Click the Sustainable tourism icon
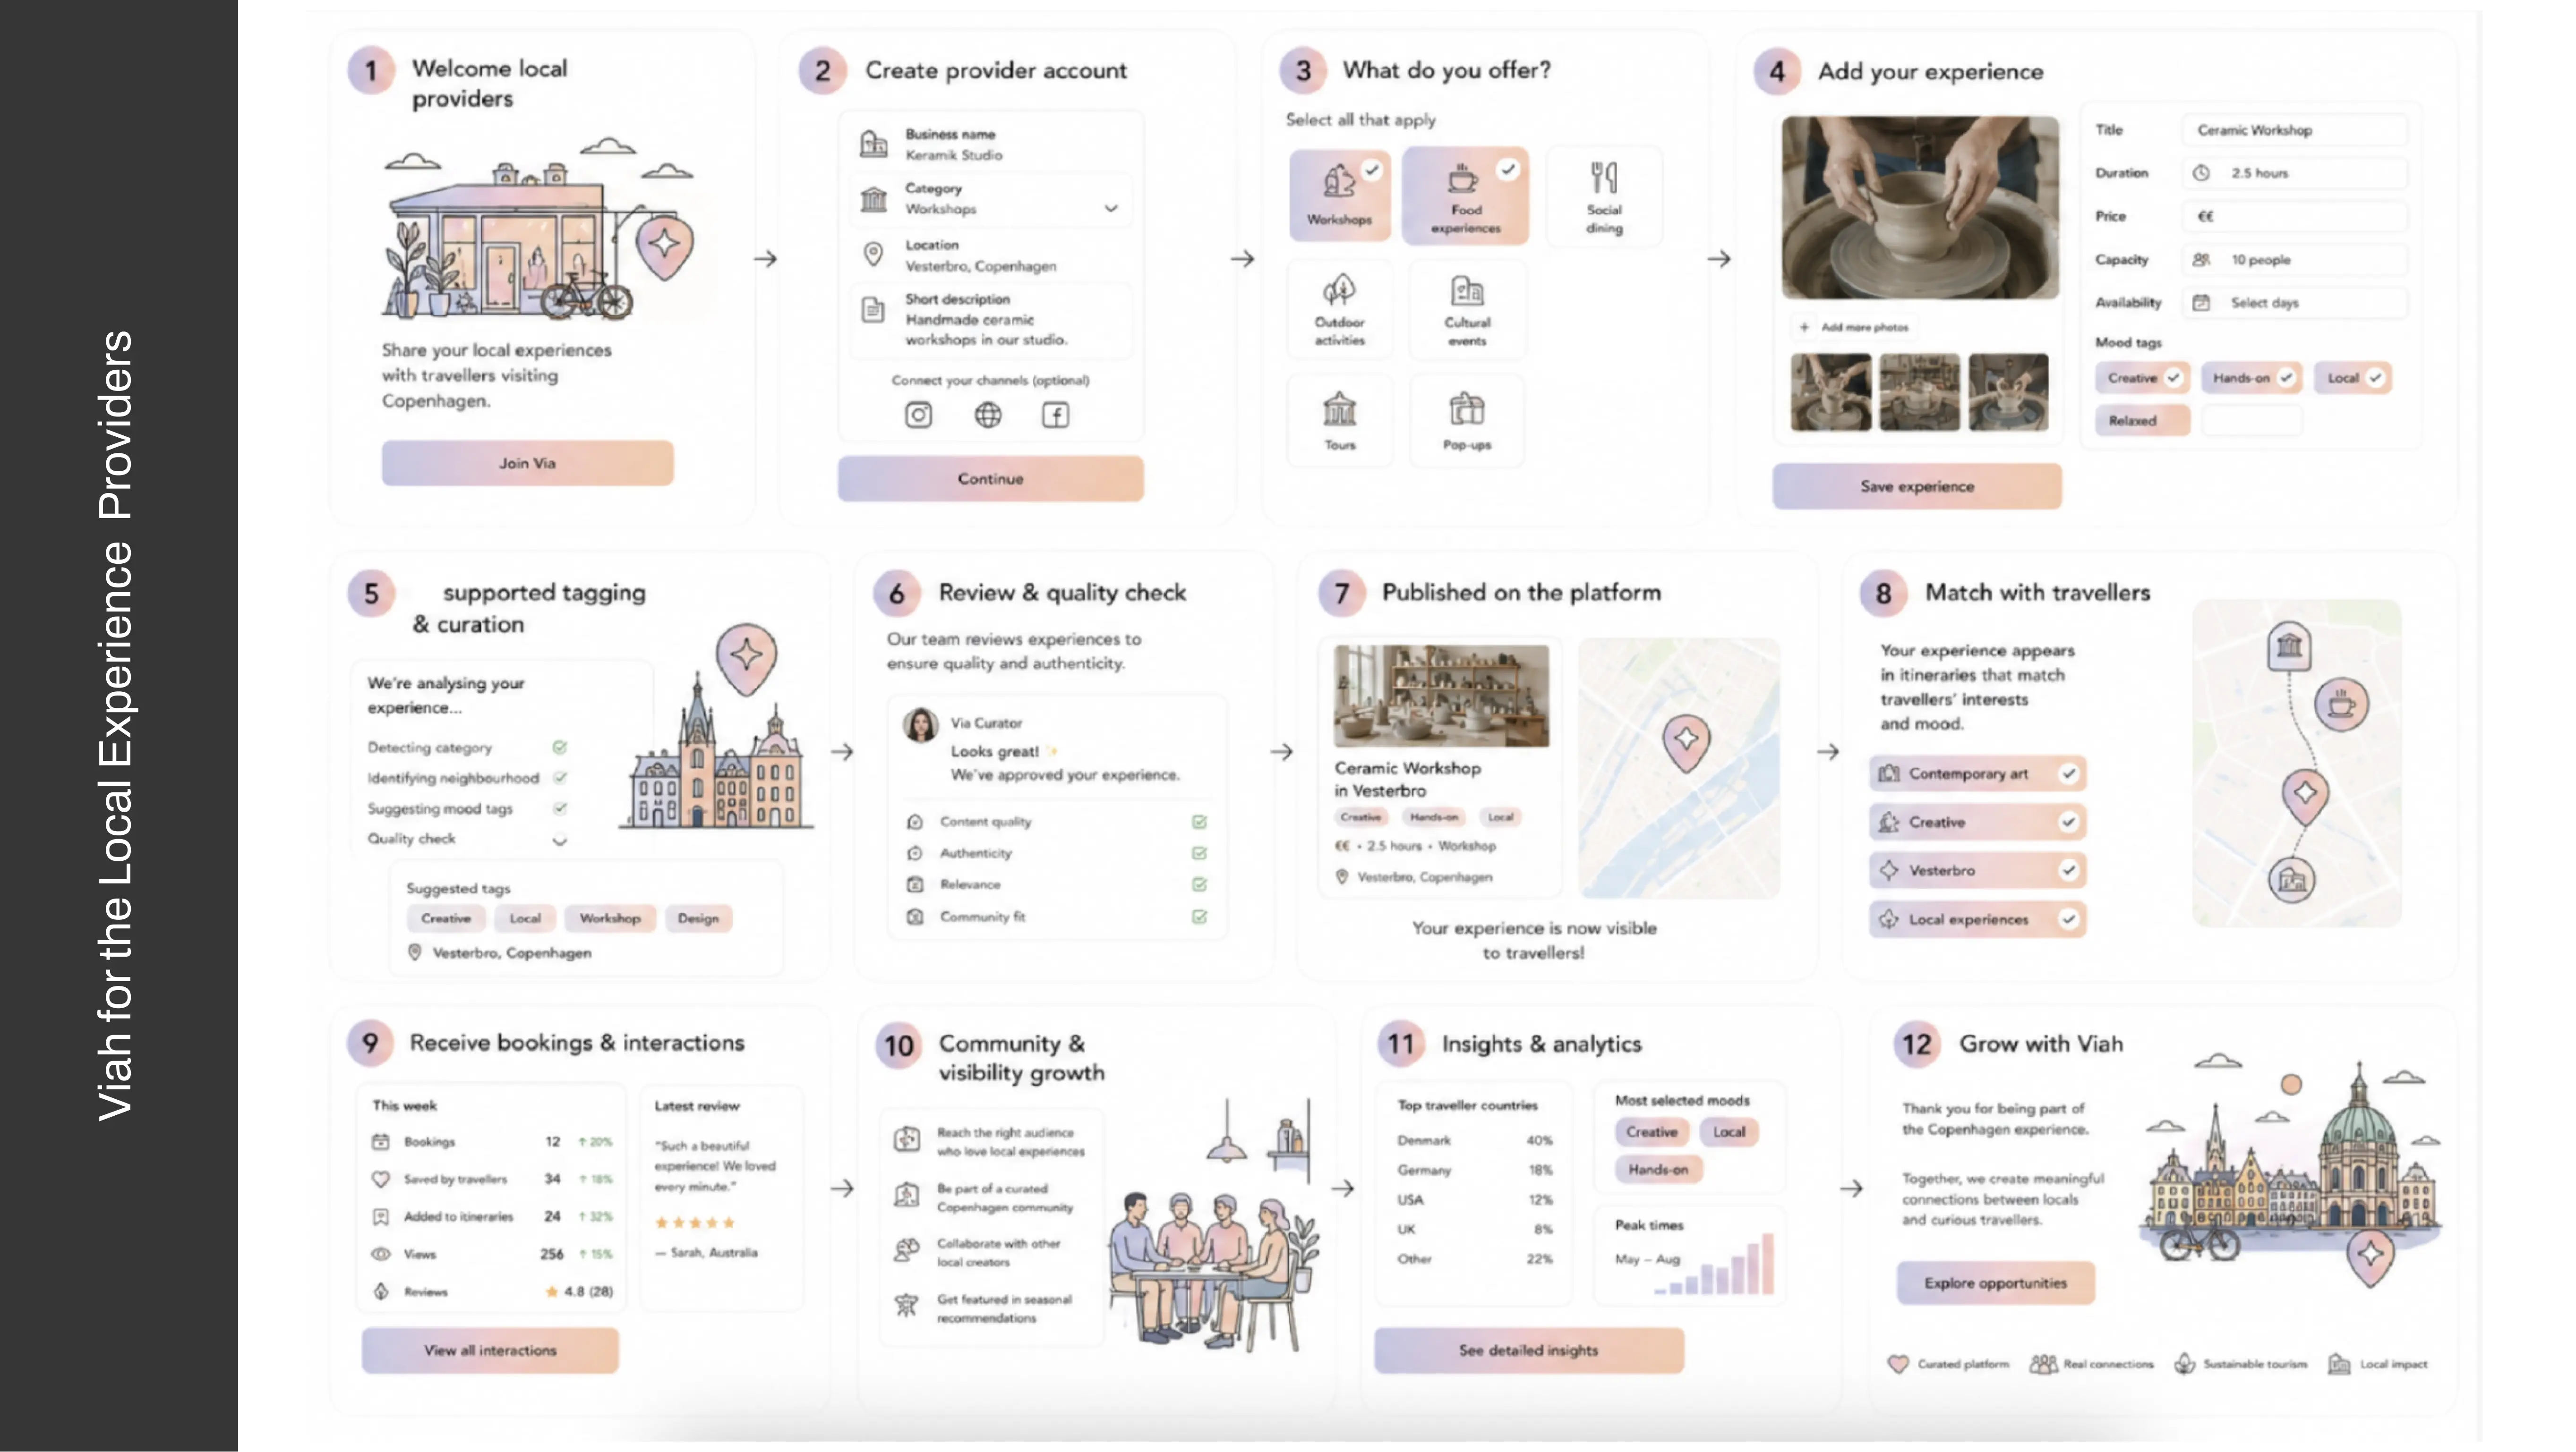 point(2184,1364)
